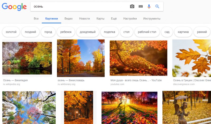Screen dimensions: 211x124
Task: Click 'Моя душа - всего лишь Осень' link
Action: tap(136, 80)
